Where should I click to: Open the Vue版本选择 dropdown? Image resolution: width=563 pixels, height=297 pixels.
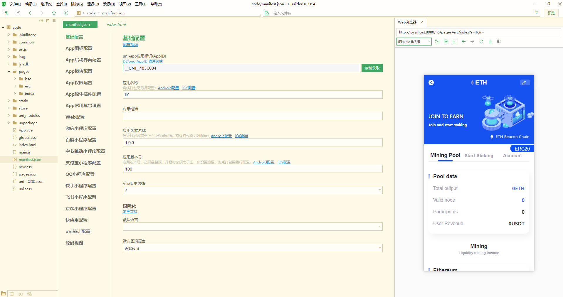pyautogui.click(x=253, y=190)
